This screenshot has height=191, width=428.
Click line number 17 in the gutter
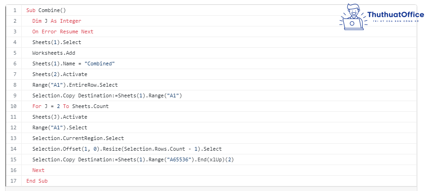(x=13, y=181)
